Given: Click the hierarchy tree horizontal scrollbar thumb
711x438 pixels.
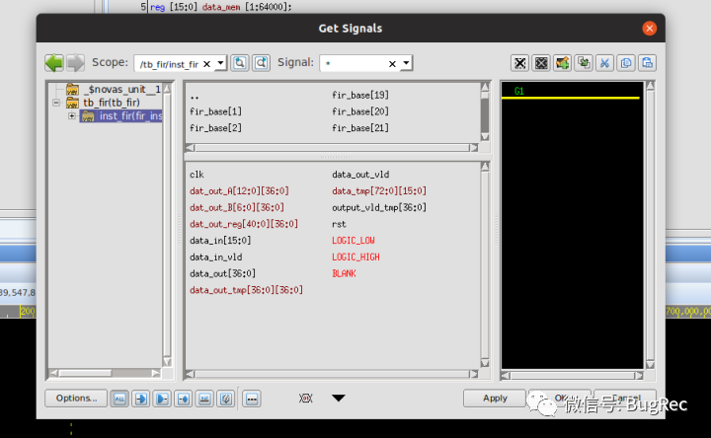Looking at the screenshot, I should [x=85, y=373].
